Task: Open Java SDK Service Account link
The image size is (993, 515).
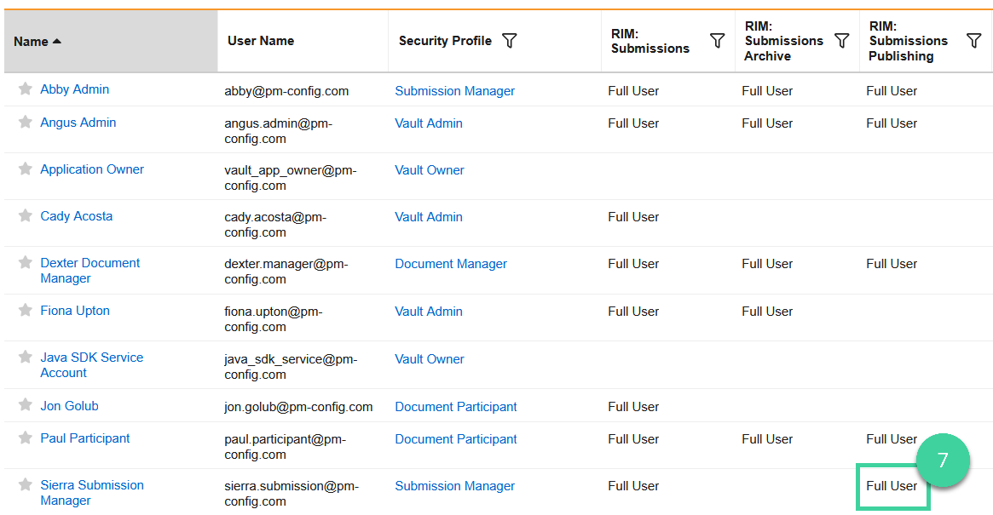Action: [x=91, y=365]
